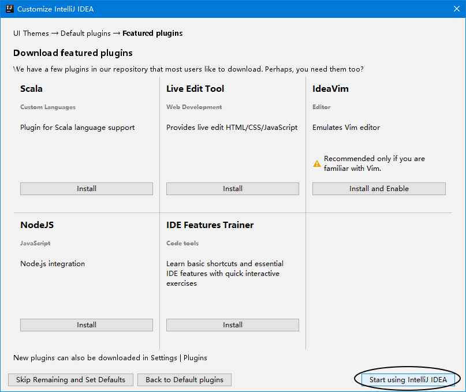Click the NodeJS plugin heading

pos(37,225)
